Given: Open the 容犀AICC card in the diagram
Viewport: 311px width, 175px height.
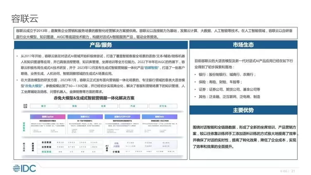Looking at the screenshot, I should pos(86,117).
